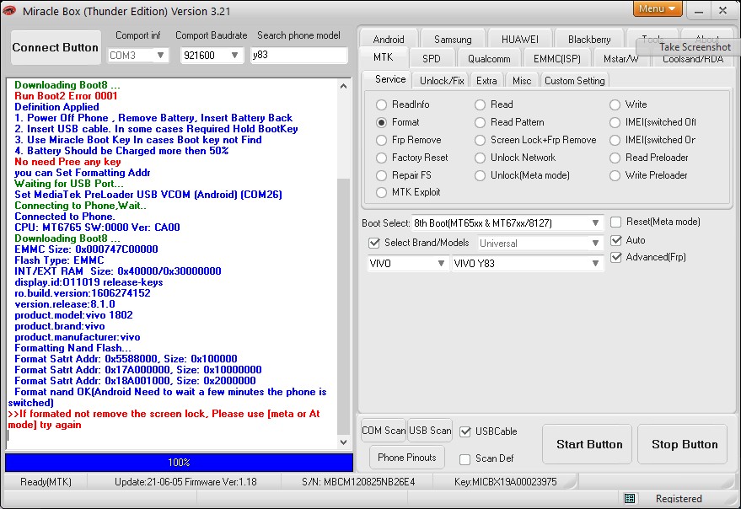Open the MTK tab
Screen dimensions: 741x509
tap(383, 57)
